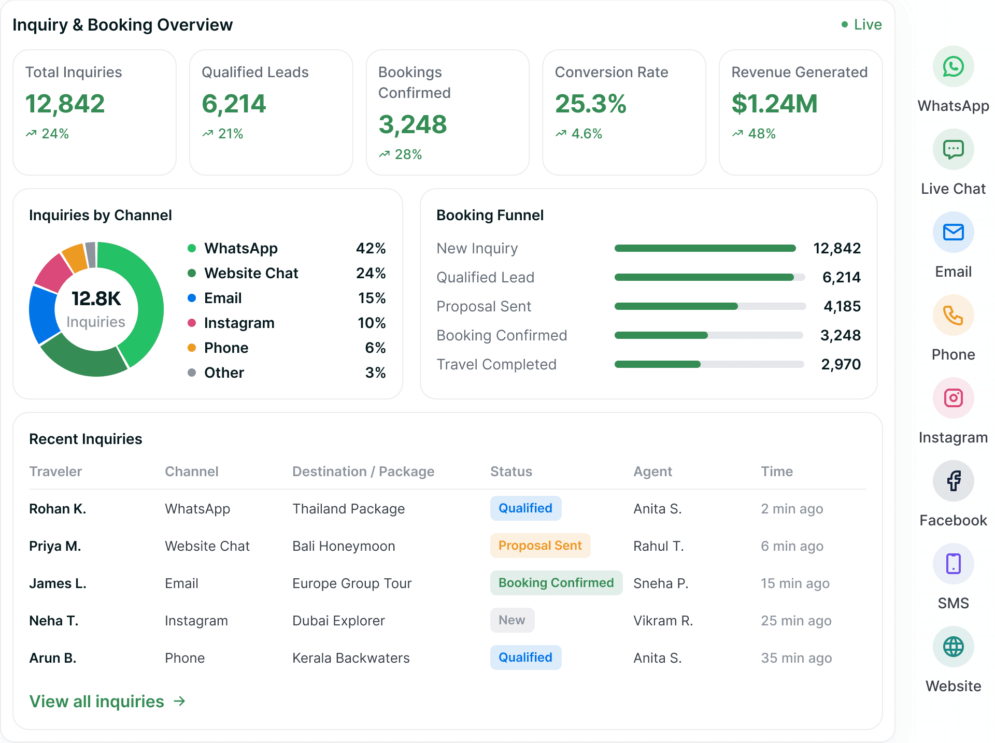Click the WhatsApp 42% legend value
This screenshot has width=995, height=743.
[371, 248]
